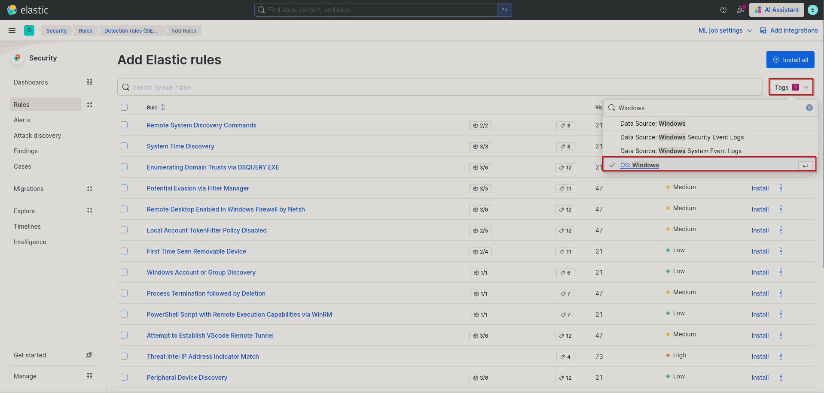Expand ML job settings dropdown
This screenshot has width=824, height=393.
click(x=725, y=30)
